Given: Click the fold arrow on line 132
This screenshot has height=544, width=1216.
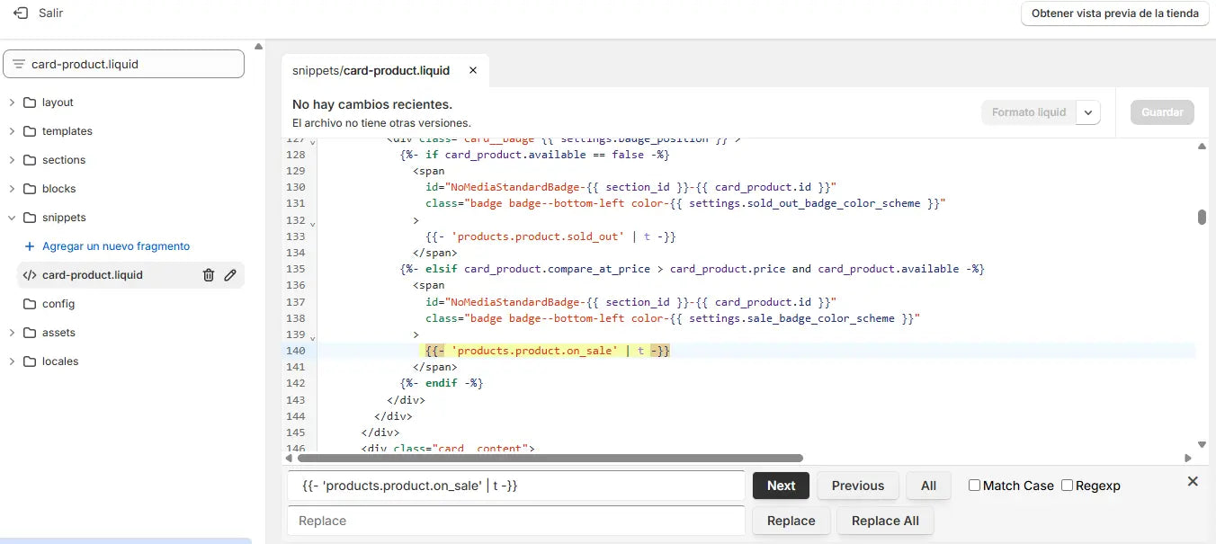Looking at the screenshot, I should (x=312, y=222).
